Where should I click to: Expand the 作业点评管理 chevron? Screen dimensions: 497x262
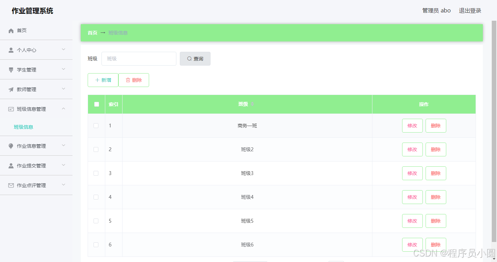tap(64, 185)
